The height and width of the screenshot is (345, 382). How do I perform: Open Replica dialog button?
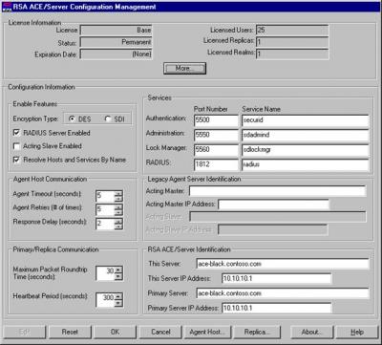tap(257, 332)
